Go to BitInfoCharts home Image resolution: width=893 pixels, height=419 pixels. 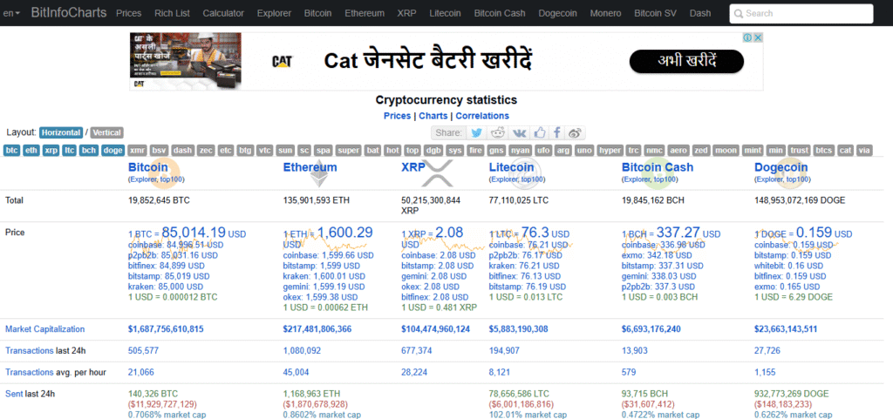(x=69, y=12)
